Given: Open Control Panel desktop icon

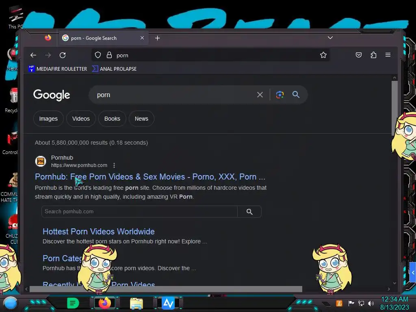Looking at the screenshot, I should click(x=11, y=143).
